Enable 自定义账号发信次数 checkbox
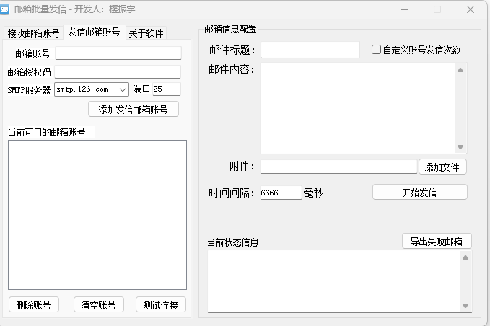The width and height of the screenshot is (490, 326). 376,50
